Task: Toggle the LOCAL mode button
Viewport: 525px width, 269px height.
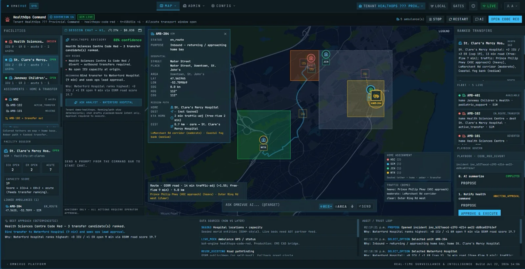Action: point(438,6)
